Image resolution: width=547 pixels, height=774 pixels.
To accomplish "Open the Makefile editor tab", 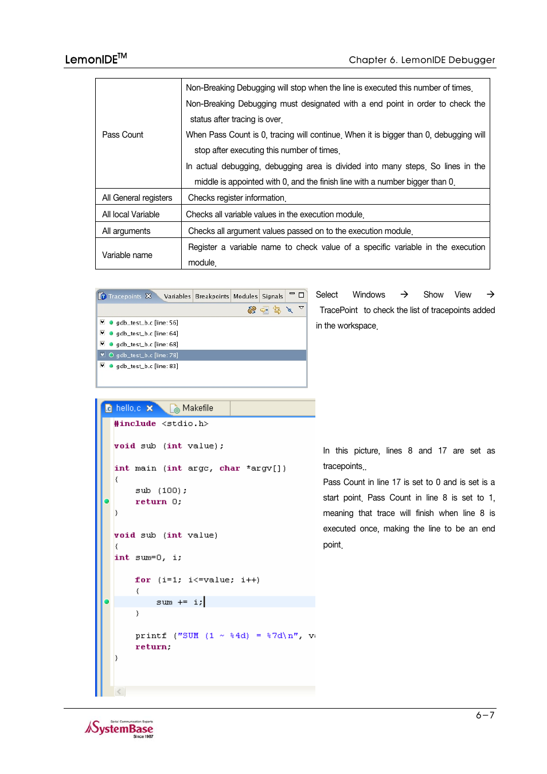I will click(198, 408).
